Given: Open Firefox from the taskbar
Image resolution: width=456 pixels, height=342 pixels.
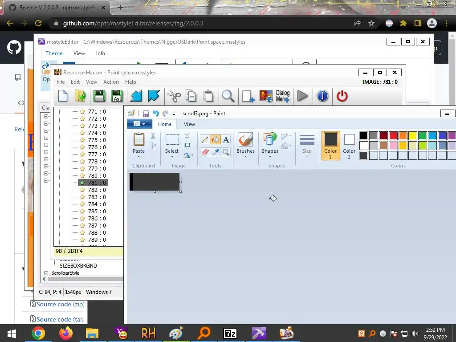Looking at the screenshot, I should pyautogui.click(x=66, y=333).
